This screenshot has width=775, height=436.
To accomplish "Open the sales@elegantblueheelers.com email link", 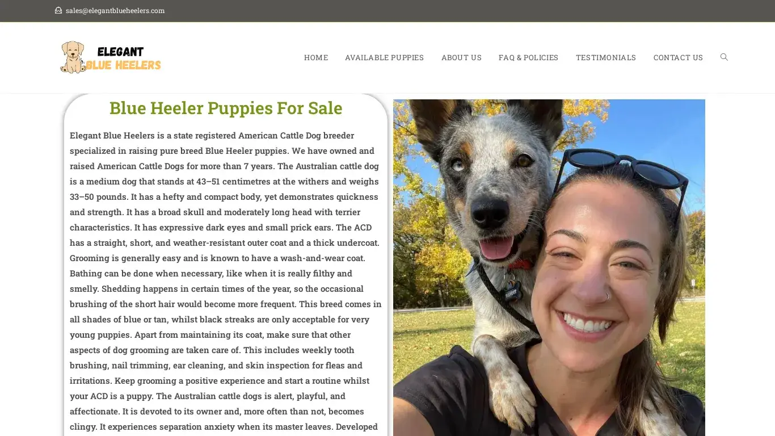I will [x=115, y=10].
